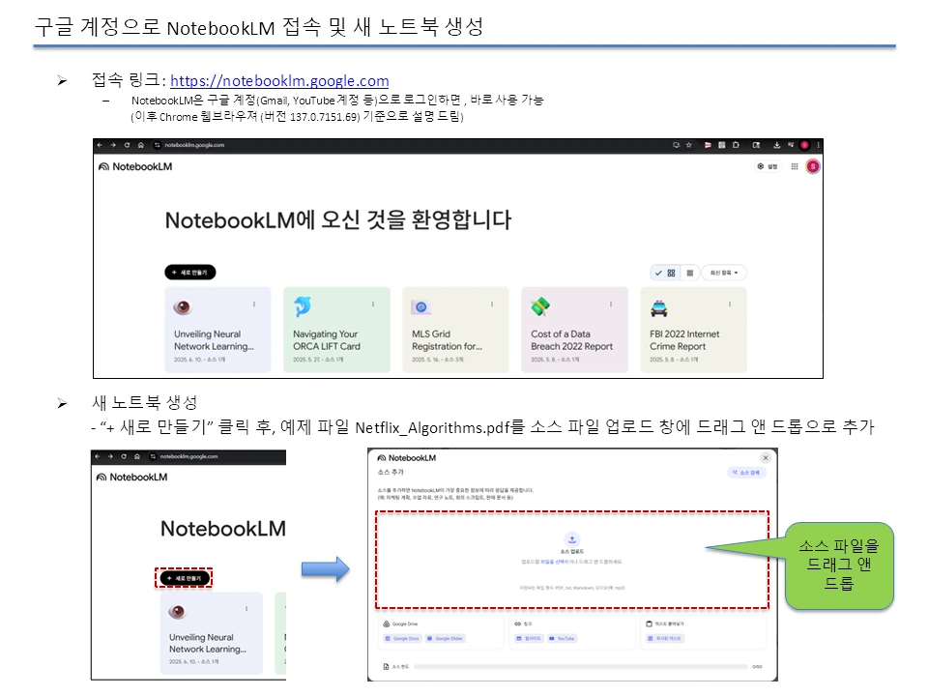This screenshot has width=928, height=696.
Task: Open the Navigating Your ORCA LIFT Card notebook
Action: click(x=336, y=330)
